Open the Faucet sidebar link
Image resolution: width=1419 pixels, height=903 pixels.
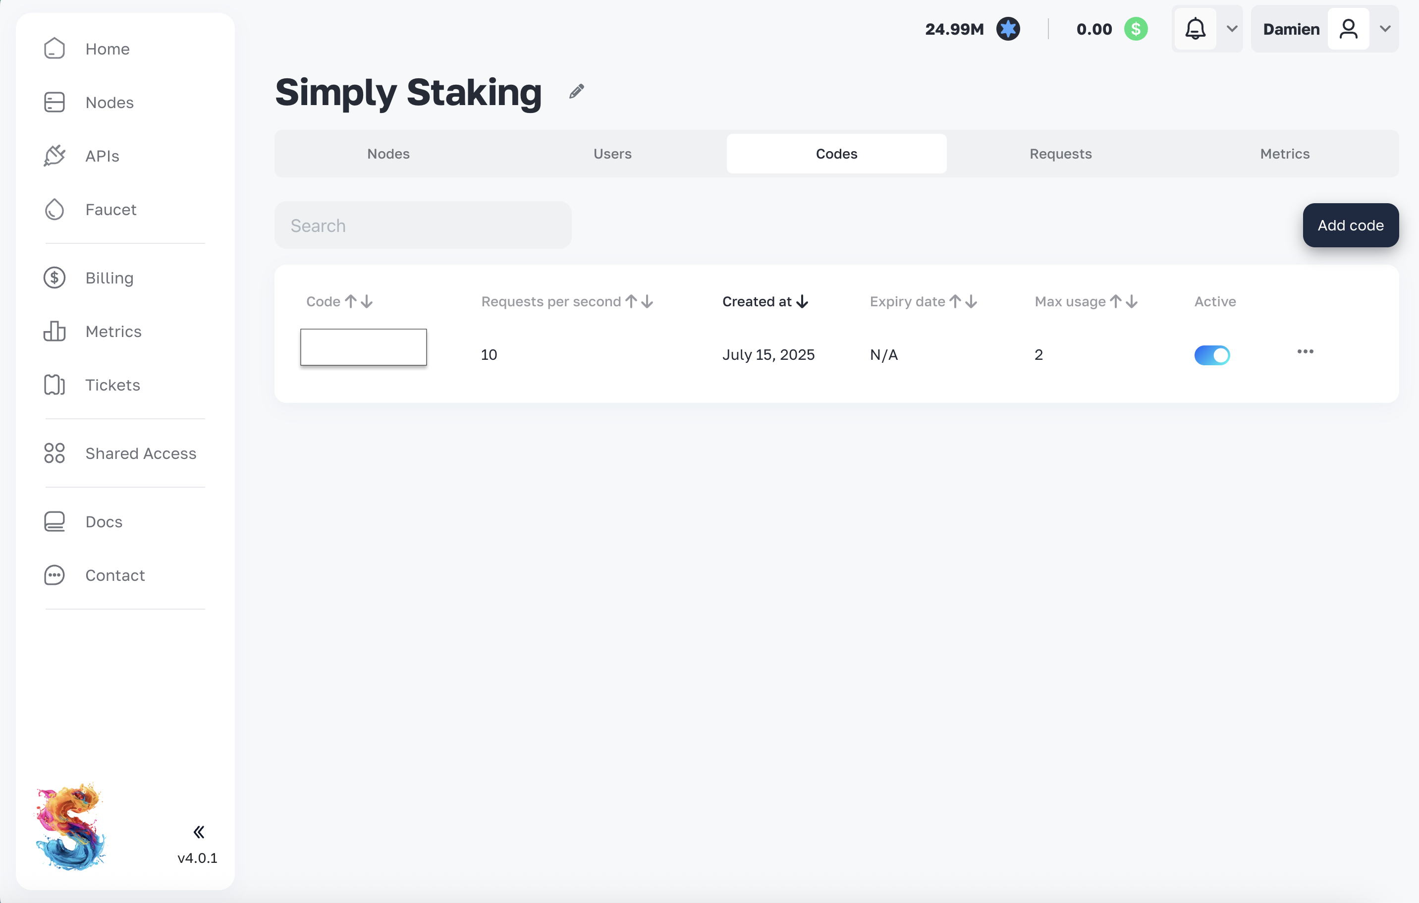[111, 209]
